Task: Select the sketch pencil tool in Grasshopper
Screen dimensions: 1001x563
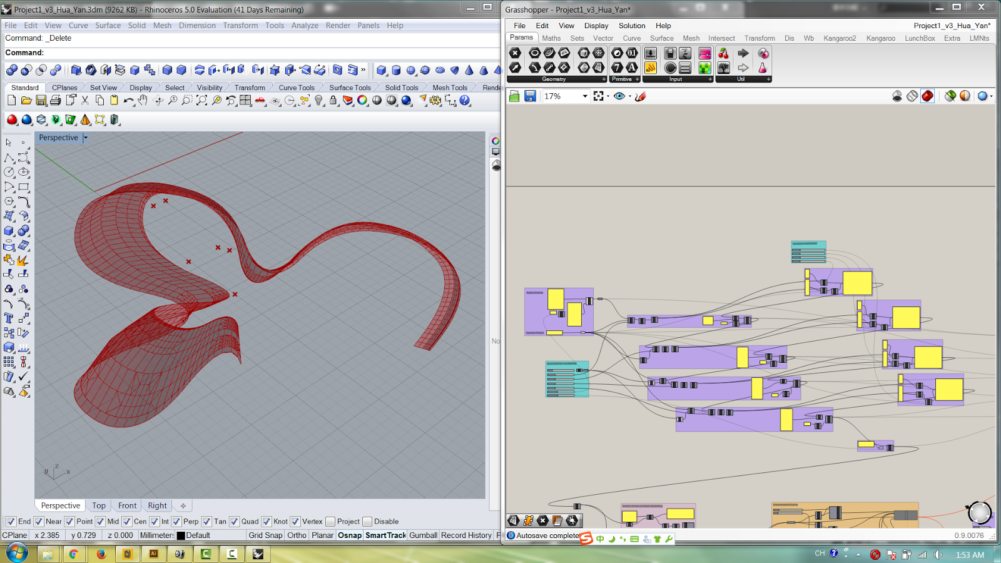Action: coord(640,96)
